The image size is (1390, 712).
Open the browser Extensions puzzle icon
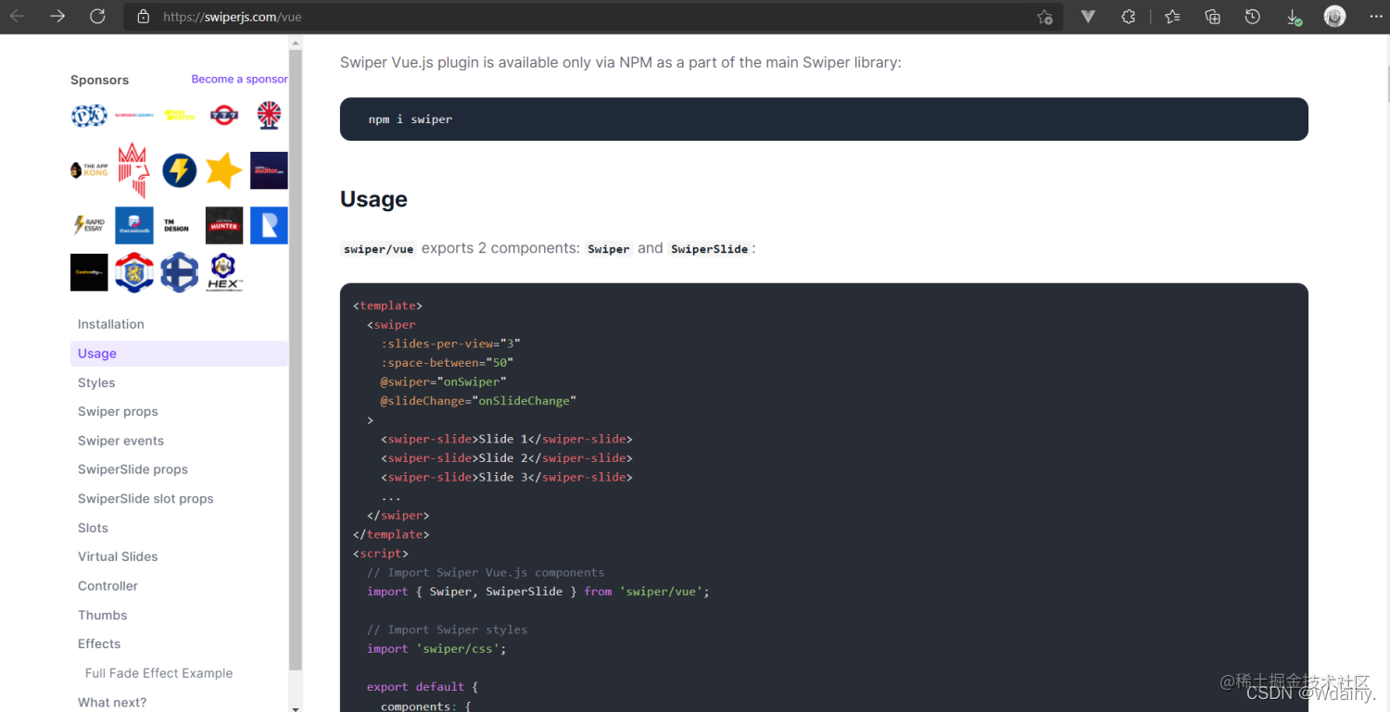(1128, 17)
